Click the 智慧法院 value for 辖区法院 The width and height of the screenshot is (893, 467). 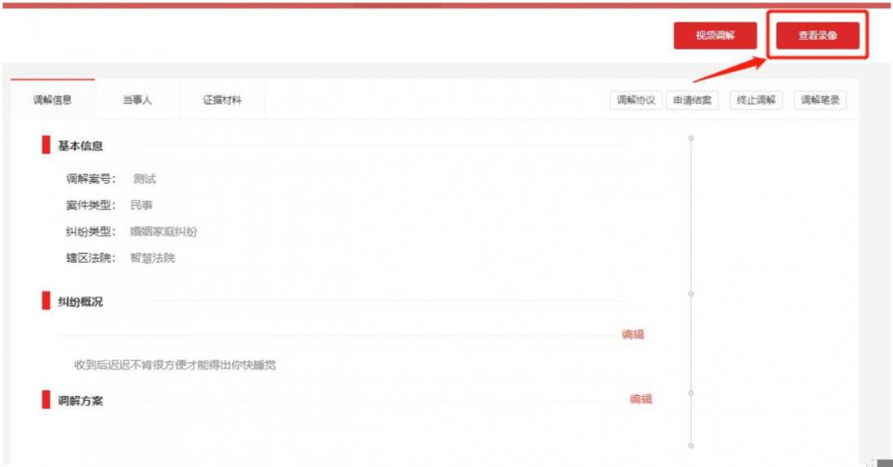(x=152, y=258)
